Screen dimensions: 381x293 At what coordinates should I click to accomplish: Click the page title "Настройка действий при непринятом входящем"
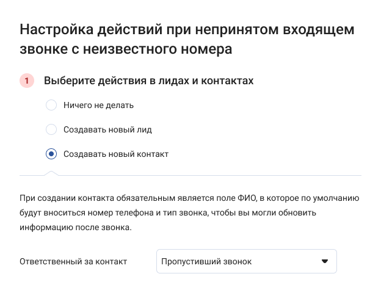tap(187, 30)
